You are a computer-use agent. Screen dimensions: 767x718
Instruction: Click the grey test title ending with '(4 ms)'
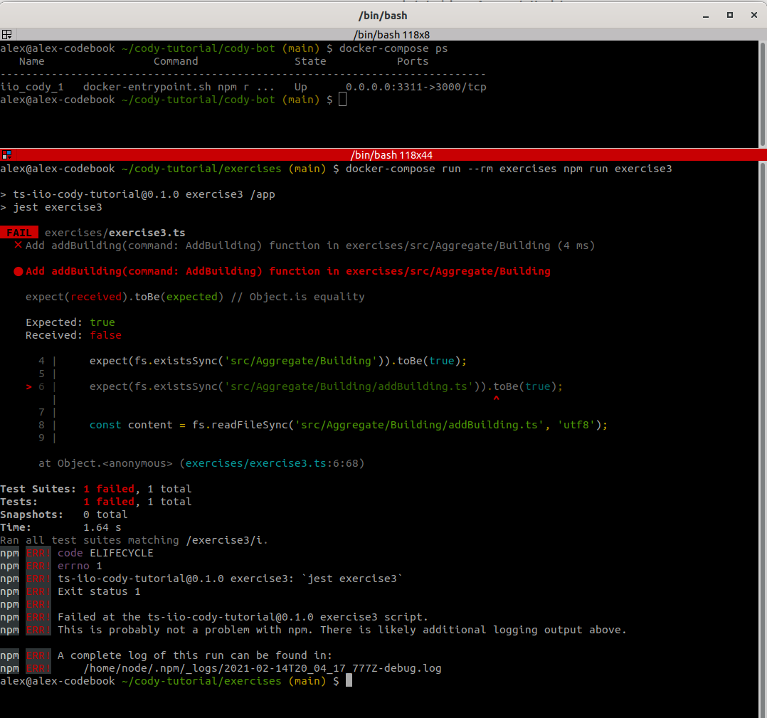pyautogui.click(x=310, y=246)
